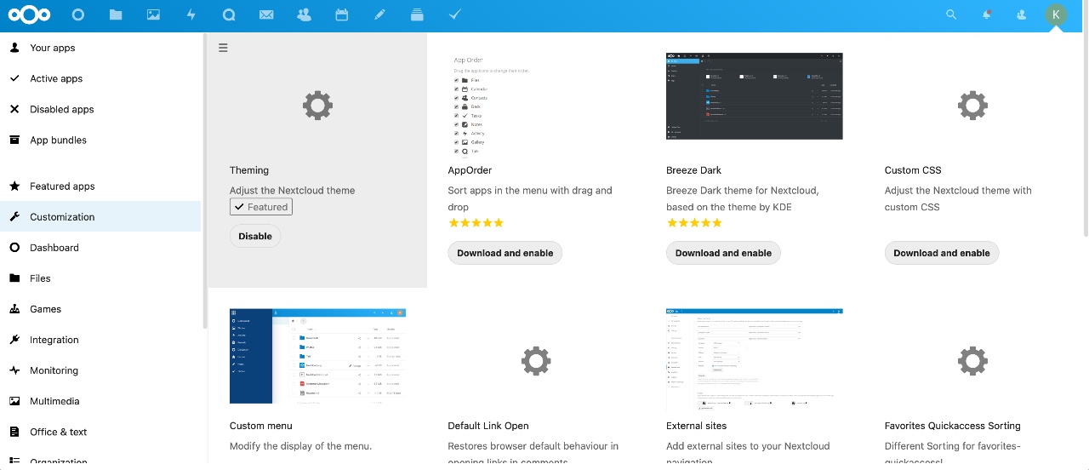Click the Theming app gear icon

317,106
